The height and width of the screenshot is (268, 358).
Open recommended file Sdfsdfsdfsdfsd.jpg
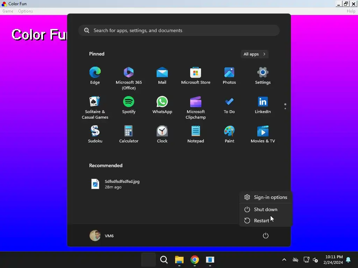click(116, 184)
